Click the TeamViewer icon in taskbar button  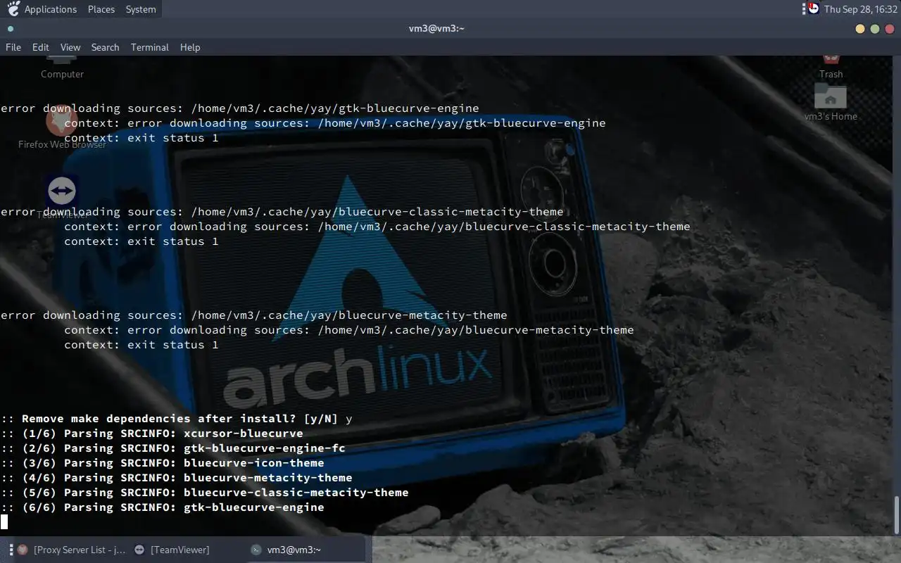pos(139,550)
